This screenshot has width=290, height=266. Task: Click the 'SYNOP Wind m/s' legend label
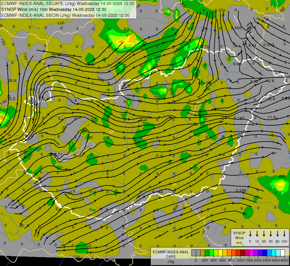coord(239,238)
